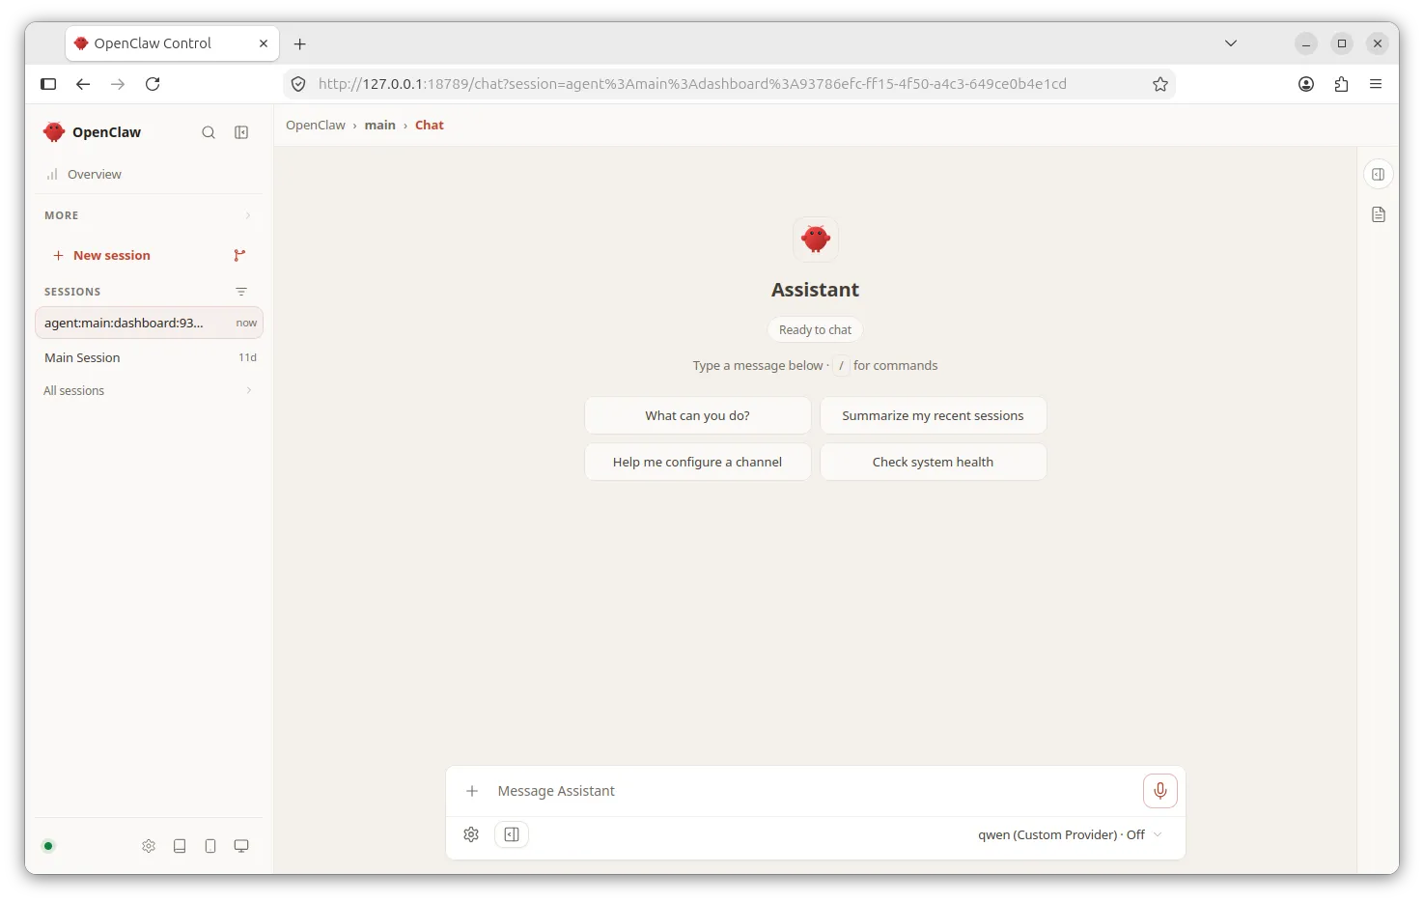
Task: Click the branch icon next to New session
Action: (239, 256)
